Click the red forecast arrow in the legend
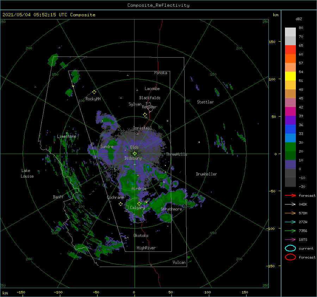 coord(290,195)
